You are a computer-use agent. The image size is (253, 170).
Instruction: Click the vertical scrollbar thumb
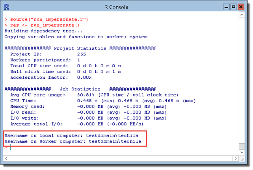click(x=242, y=145)
